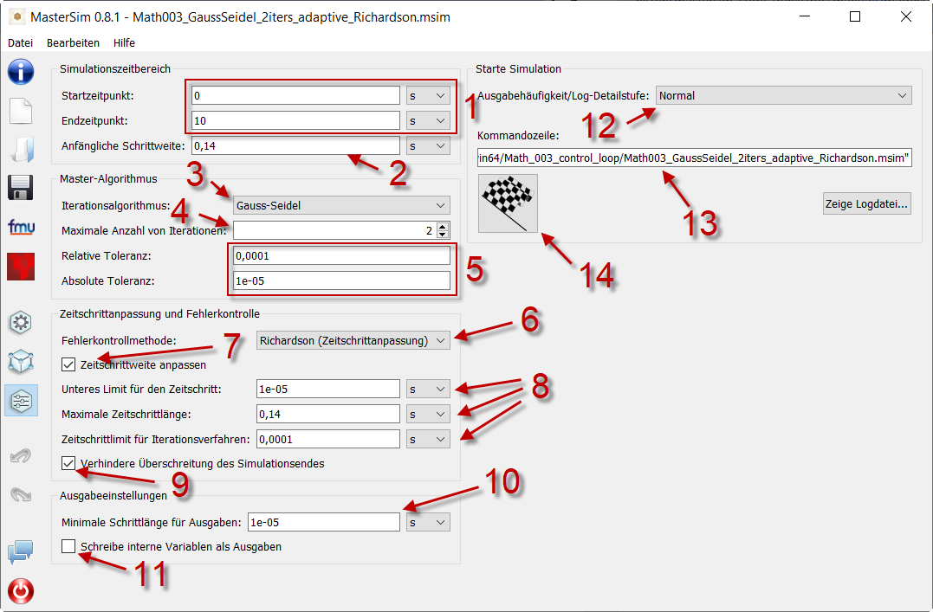Viewport: 933px width, 612px height.
Task: Open unit dropdown for Minimale Schrittlänge Ausgaben
Action: (428, 522)
